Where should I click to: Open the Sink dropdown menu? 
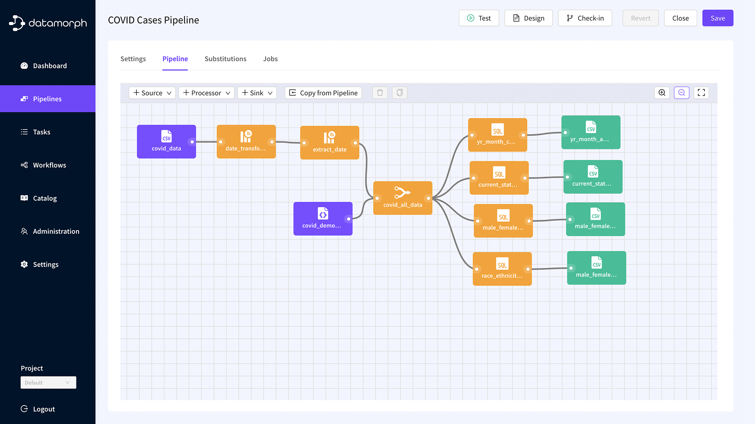pos(257,93)
